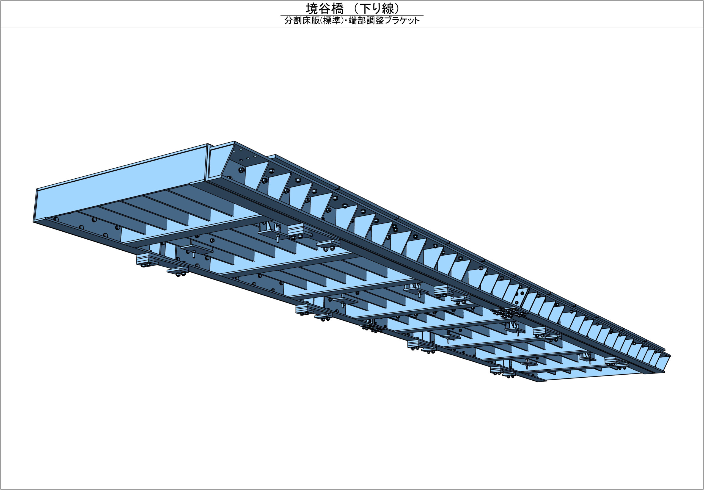Screen dimensions: 704x490
Task: Click the subtitle 分割床版(標準)・端部調整ブラケット
Action: (x=352, y=21)
